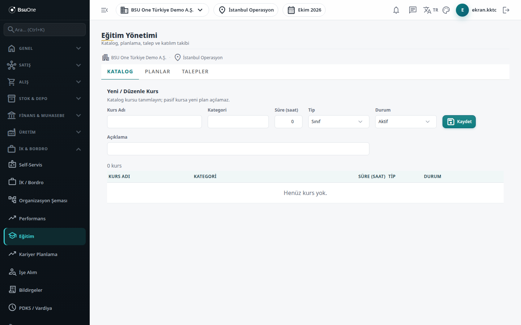Collapse the İK & BORDRO group
This screenshot has width=521, height=325.
click(45, 149)
